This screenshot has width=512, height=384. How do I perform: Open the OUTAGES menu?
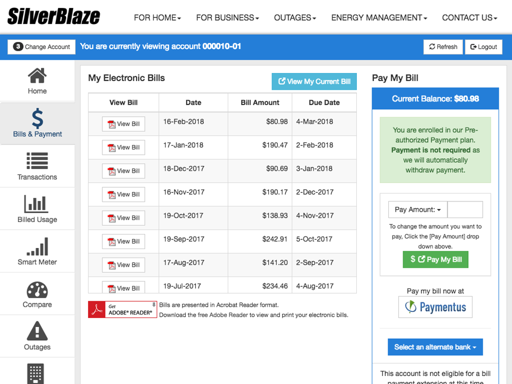(294, 18)
